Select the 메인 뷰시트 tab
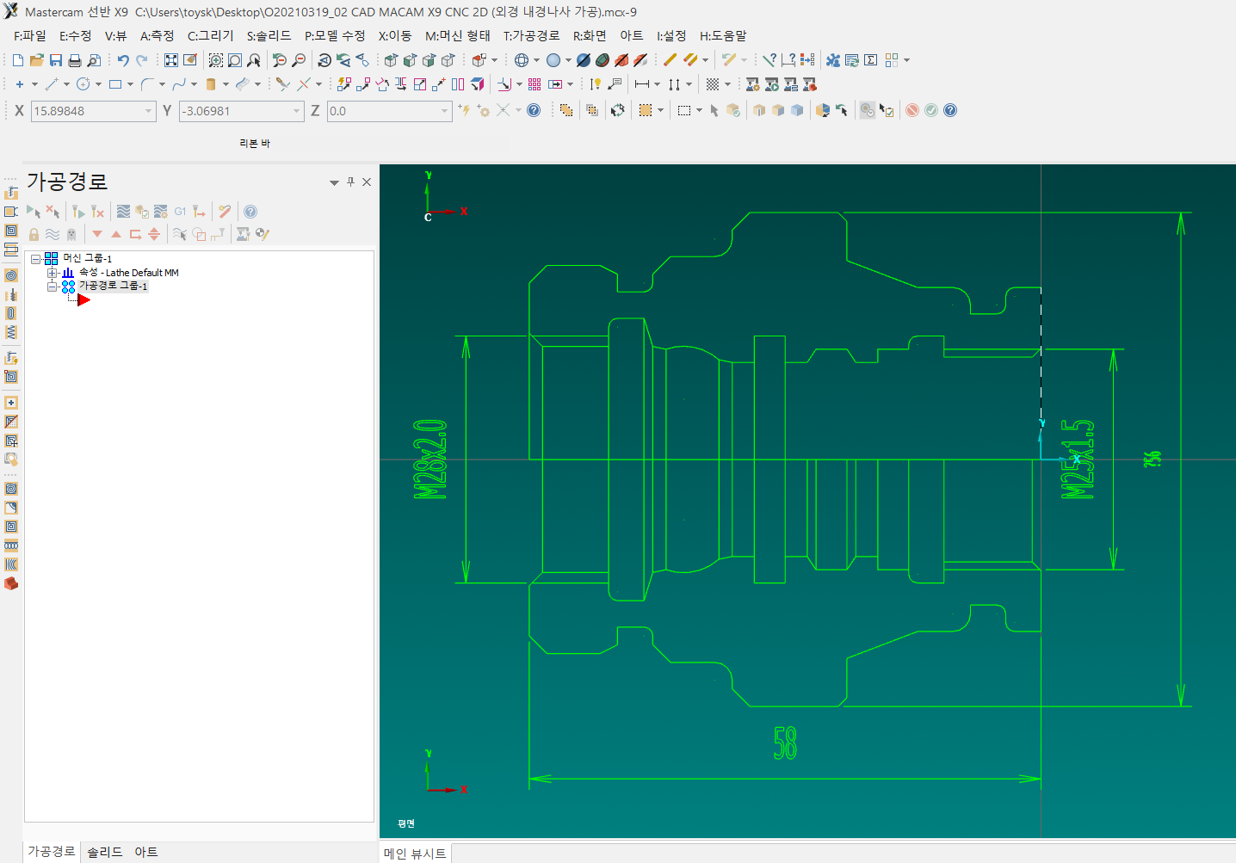 click(415, 854)
